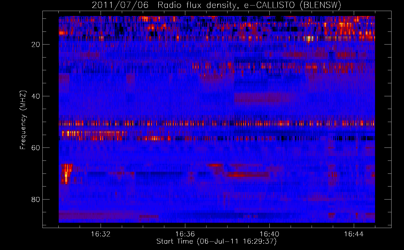Screen dimensions: 404x250
Task: Click the 'Start Time (06-Jul-11 16:29:37)' label
Action: pyautogui.click(x=216, y=241)
